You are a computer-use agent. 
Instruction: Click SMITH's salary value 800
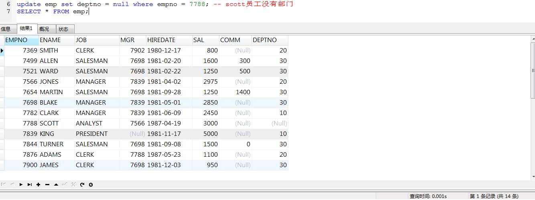click(x=206, y=51)
